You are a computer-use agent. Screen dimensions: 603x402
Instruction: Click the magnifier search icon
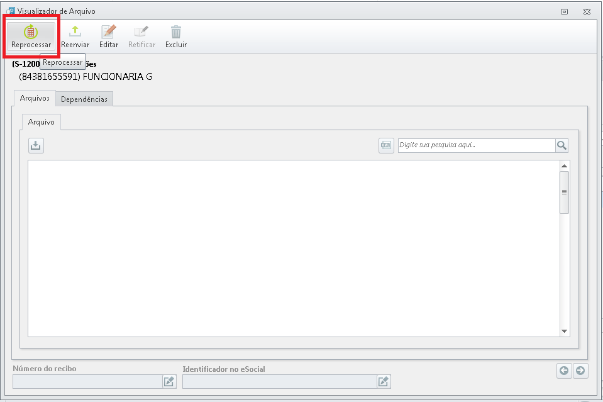(x=562, y=145)
